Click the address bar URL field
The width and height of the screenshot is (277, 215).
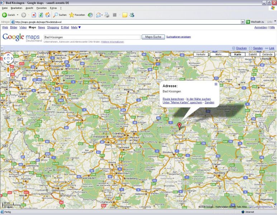point(126,22)
